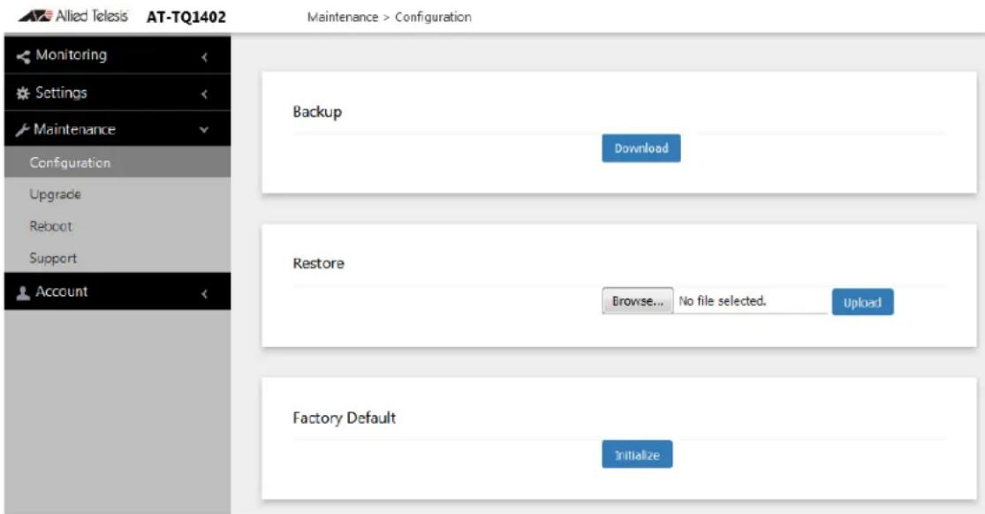Open the Monitoring menu
The width and height of the screenshot is (985, 514).
(117, 56)
